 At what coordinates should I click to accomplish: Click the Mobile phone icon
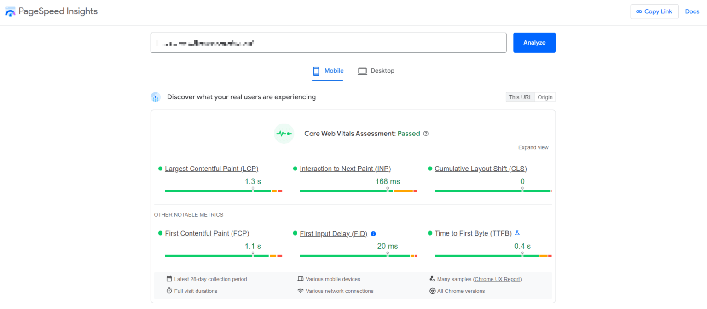point(316,71)
